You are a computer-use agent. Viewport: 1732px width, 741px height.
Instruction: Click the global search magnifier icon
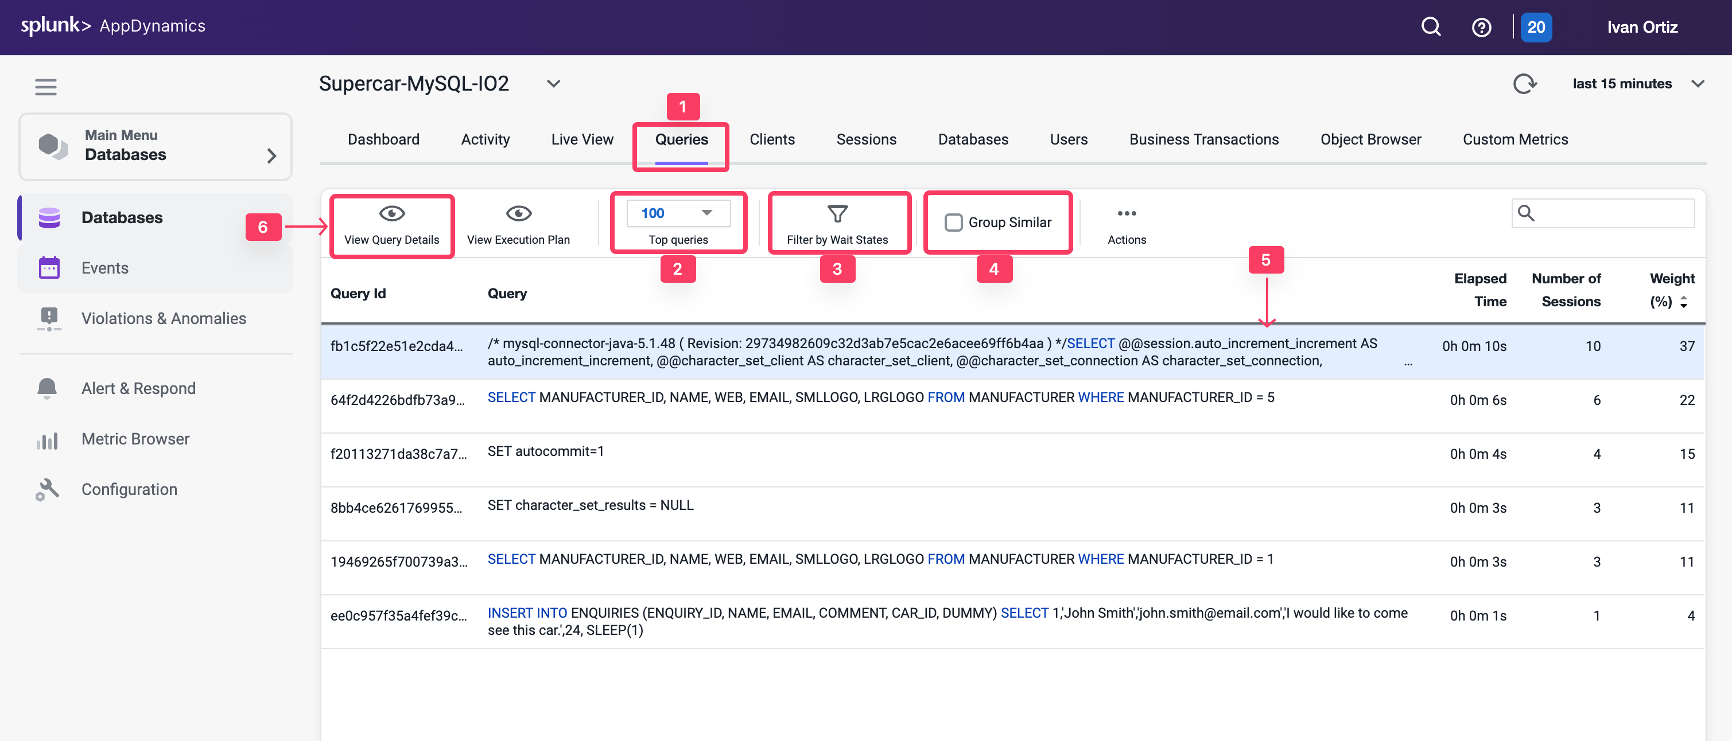pos(1431,27)
